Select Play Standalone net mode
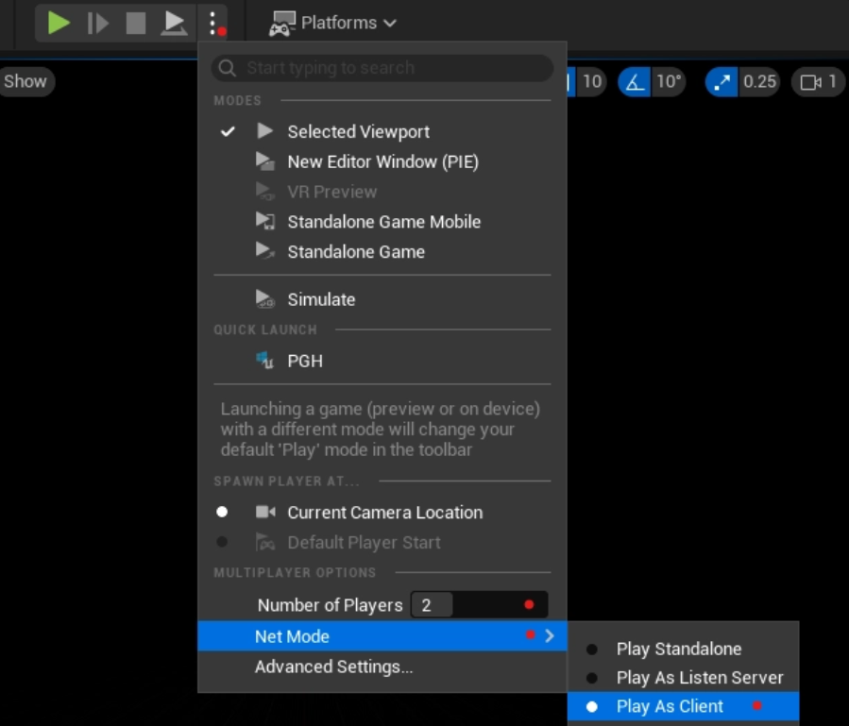The height and width of the screenshot is (726, 849). click(684, 650)
